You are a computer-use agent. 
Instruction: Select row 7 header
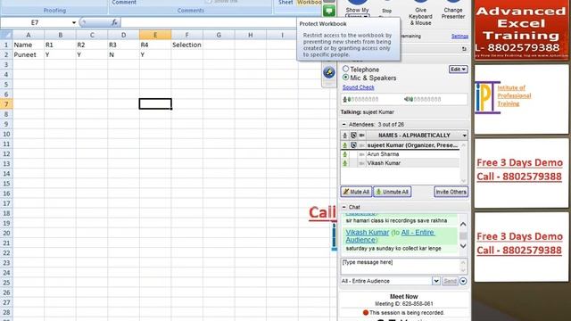(x=6, y=104)
